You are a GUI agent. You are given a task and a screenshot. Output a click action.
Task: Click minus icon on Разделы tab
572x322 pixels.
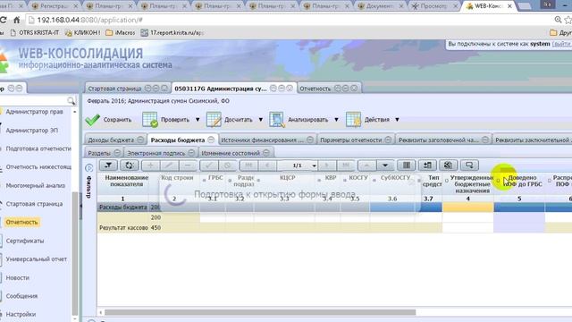117,153
